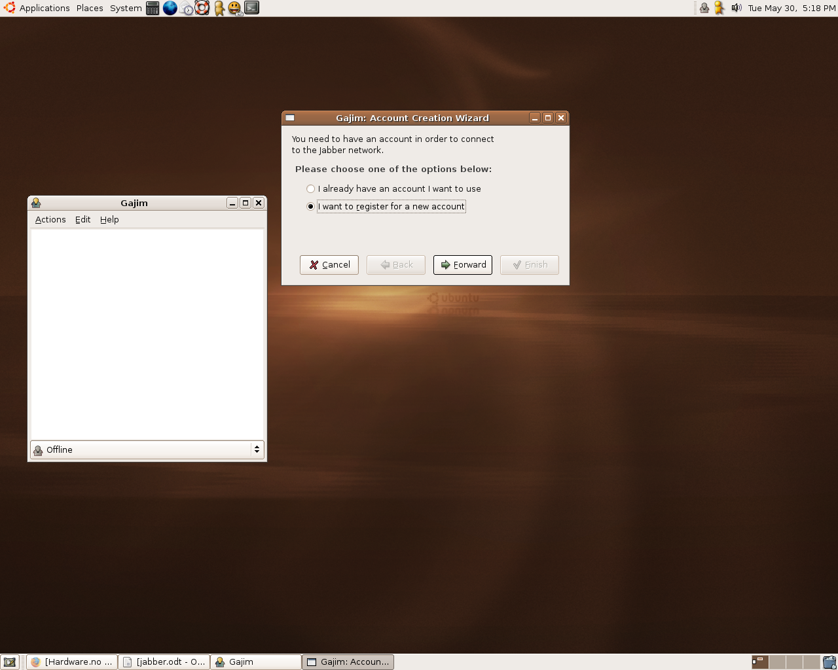Image resolution: width=838 pixels, height=670 pixels.
Task: Open the terminal launcher icon
Action: (x=251, y=8)
